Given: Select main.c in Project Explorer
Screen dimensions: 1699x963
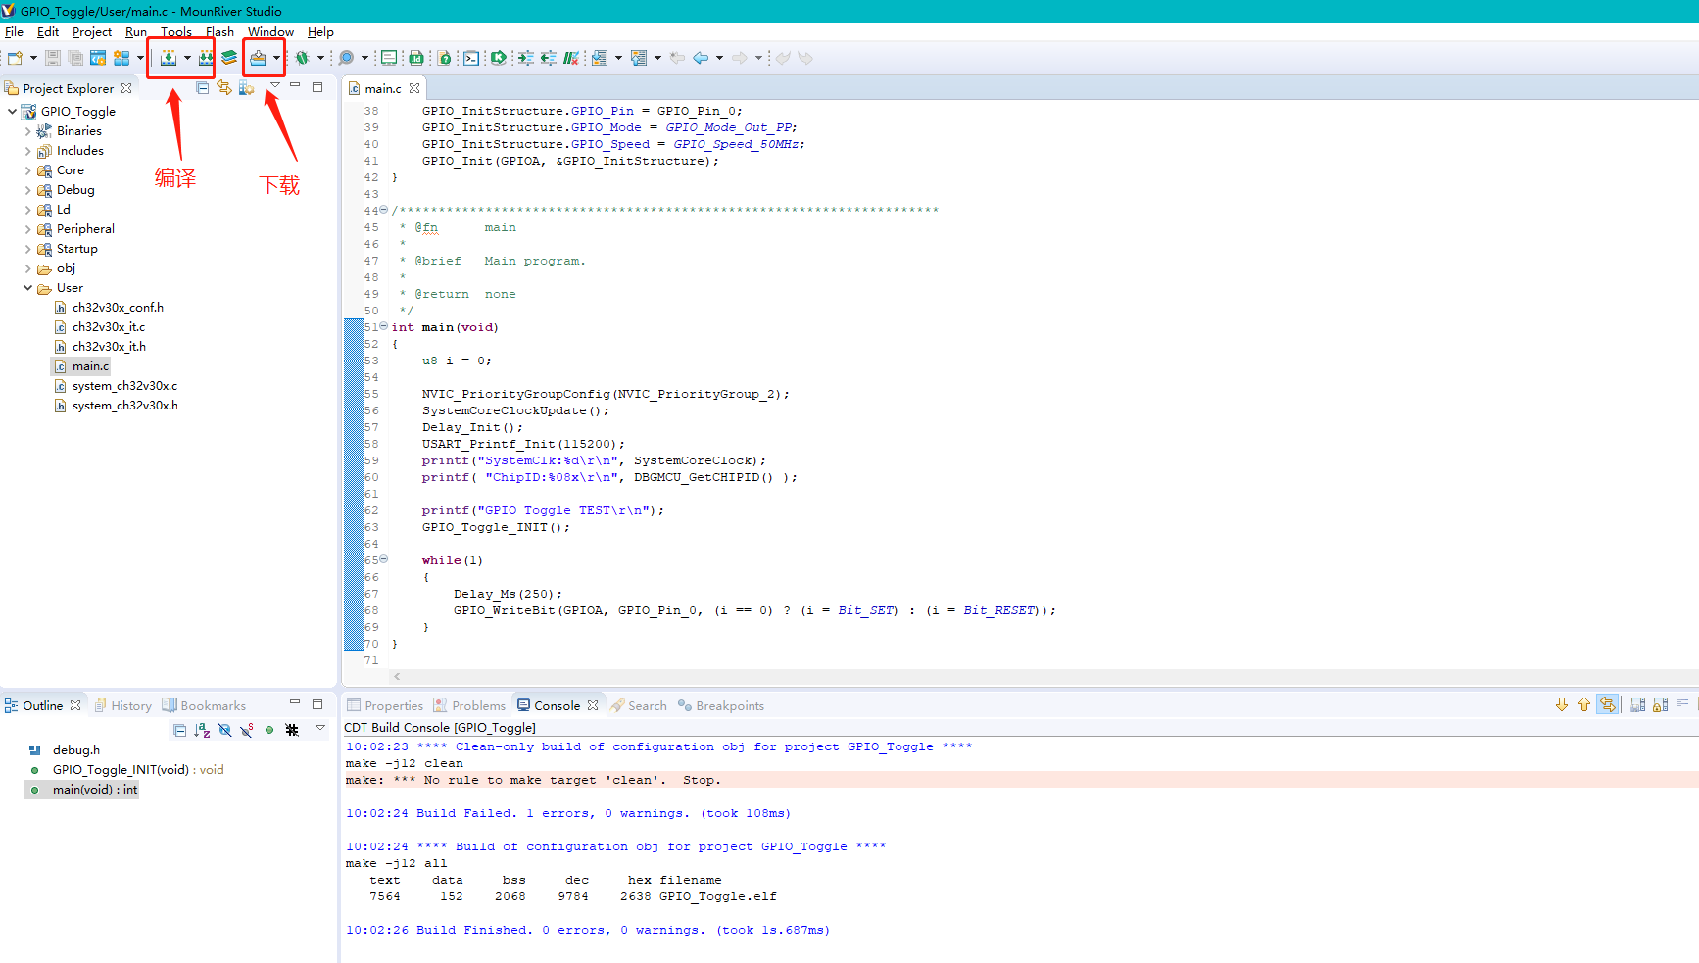Looking at the screenshot, I should [x=90, y=366].
